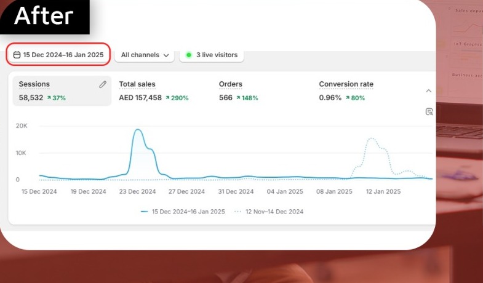The height and width of the screenshot is (283, 483).
Task: Click the 0.96% conversion rate value
Action: (x=330, y=98)
